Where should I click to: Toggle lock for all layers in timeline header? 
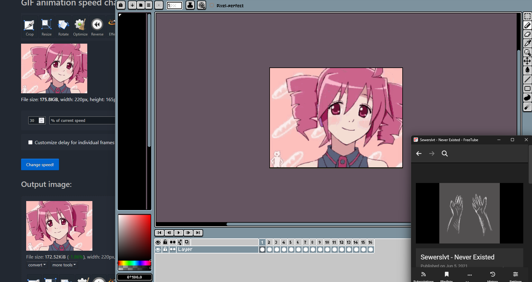click(x=165, y=242)
